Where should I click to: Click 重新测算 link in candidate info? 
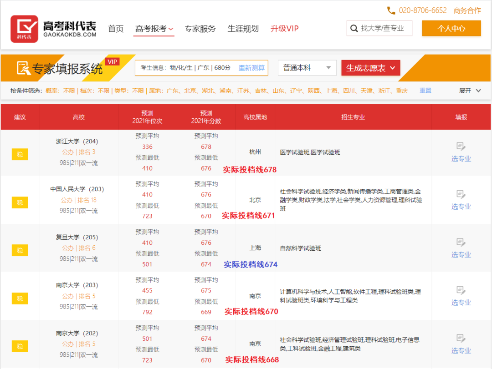pyautogui.click(x=251, y=68)
